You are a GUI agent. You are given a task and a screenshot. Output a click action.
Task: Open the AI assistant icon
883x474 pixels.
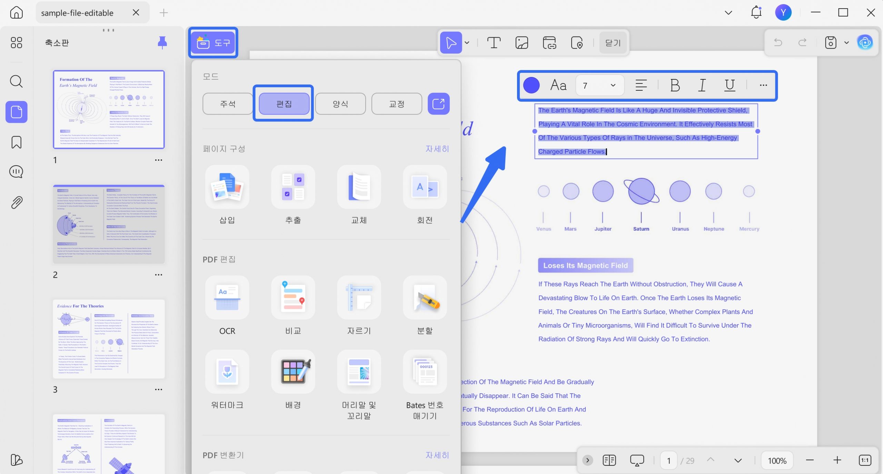(865, 42)
